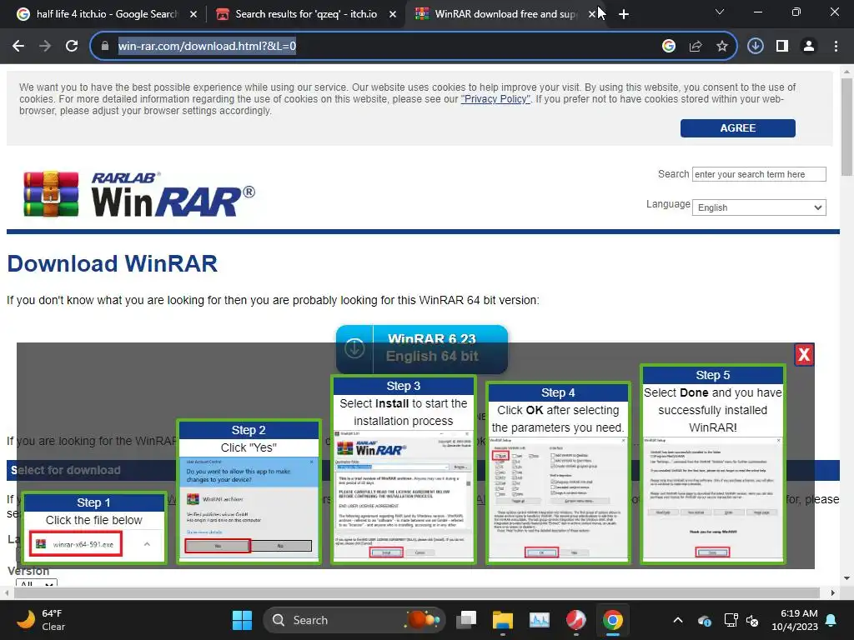Close the WinRAR download tab
Viewport: 854px width, 640px height.
tap(592, 14)
